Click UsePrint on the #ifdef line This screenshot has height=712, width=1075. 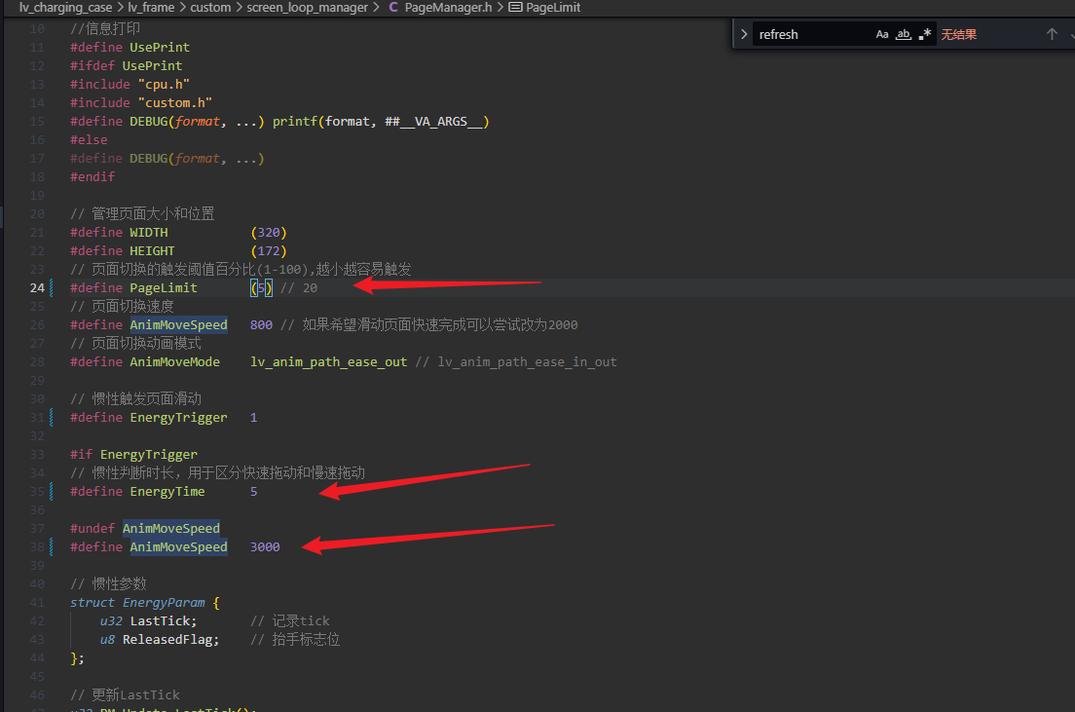(x=152, y=66)
